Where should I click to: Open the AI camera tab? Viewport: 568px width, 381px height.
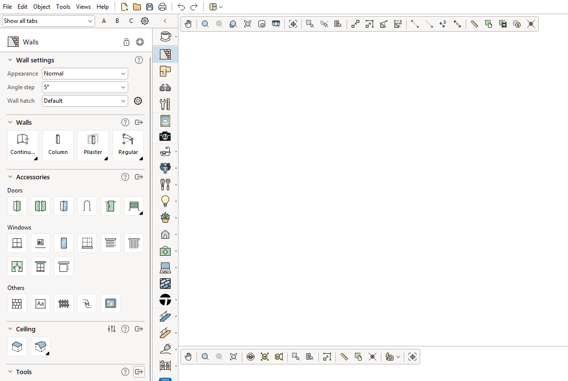[x=165, y=136]
